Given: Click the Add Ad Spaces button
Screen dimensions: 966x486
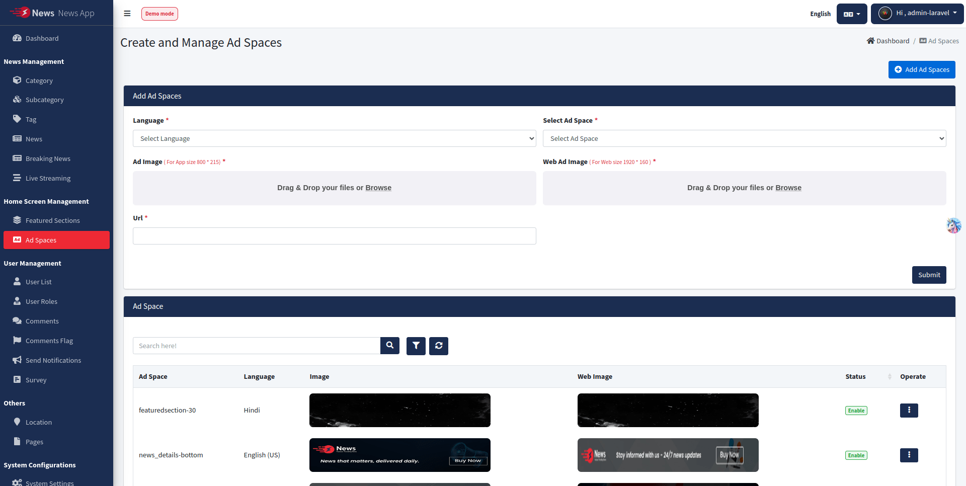Looking at the screenshot, I should coord(921,69).
